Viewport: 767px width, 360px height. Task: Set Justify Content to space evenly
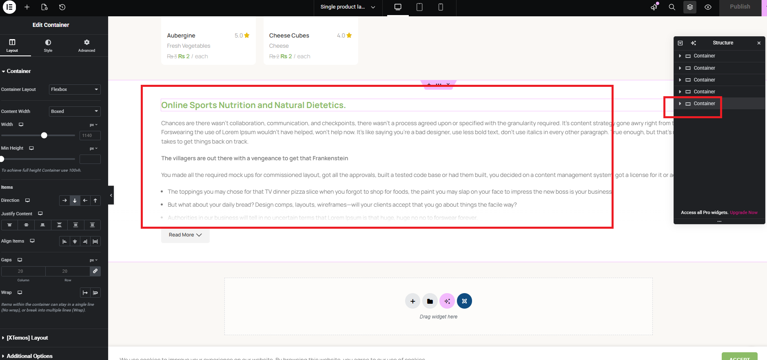(x=92, y=225)
